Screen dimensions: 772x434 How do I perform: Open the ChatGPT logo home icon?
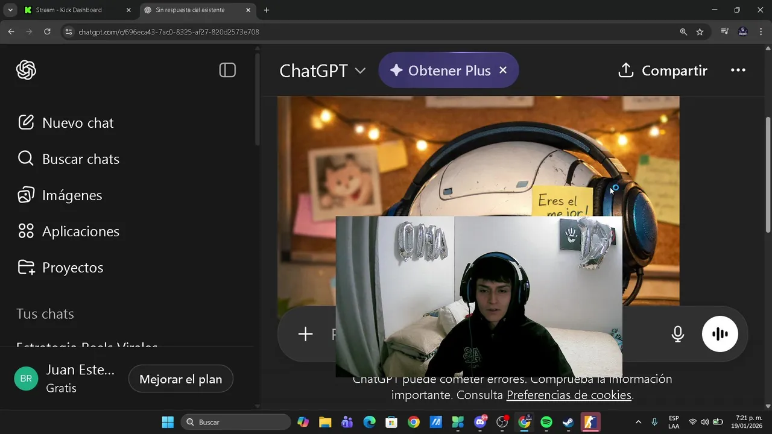point(26,71)
